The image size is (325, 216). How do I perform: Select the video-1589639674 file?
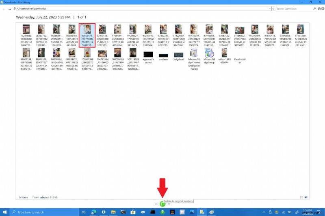coord(225,56)
